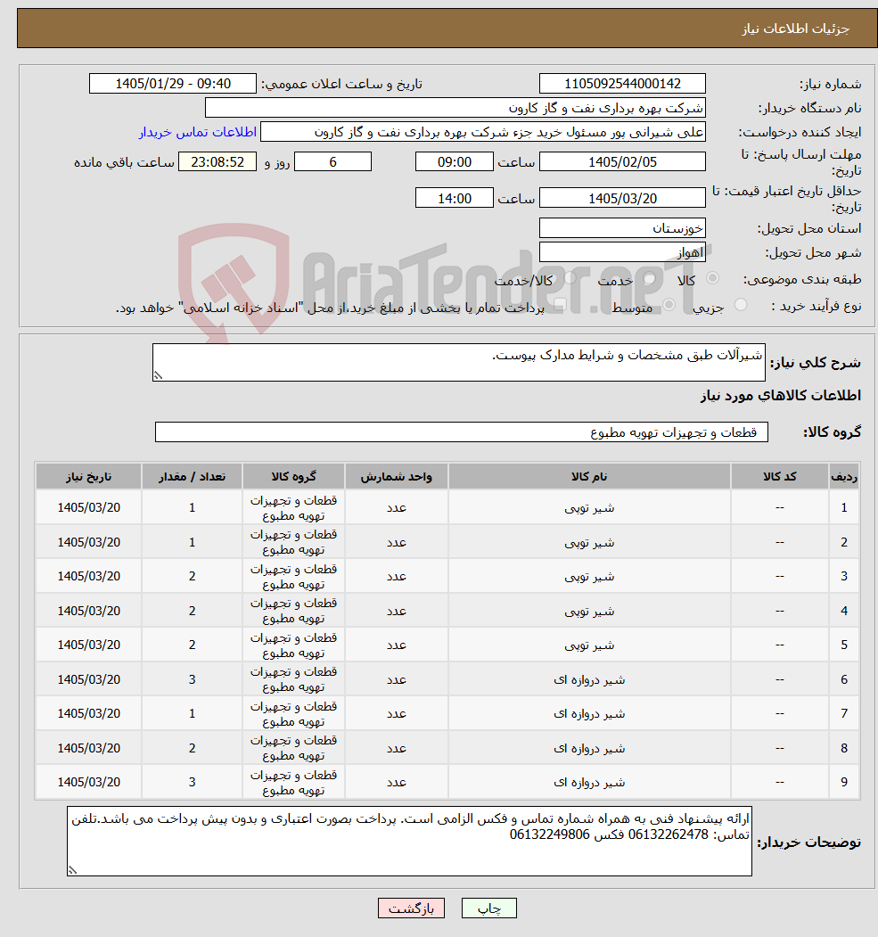The width and height of the screenshot is (878, 937).
Task: Open اطلاعات تماس خریدار link
Action: 198,132
